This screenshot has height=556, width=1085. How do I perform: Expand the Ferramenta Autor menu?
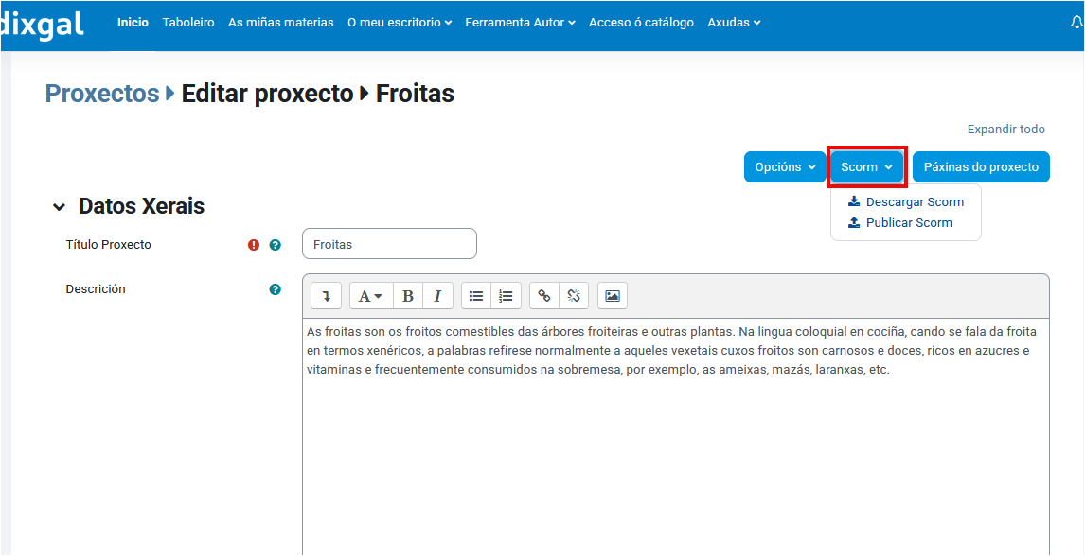[x=520, y=23]
